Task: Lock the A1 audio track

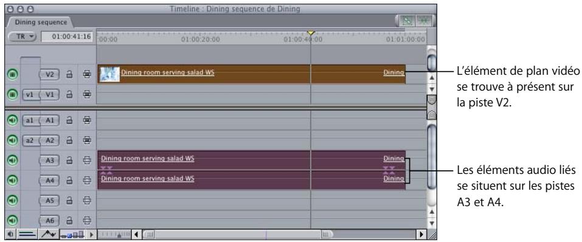Action: click(69, 120)
